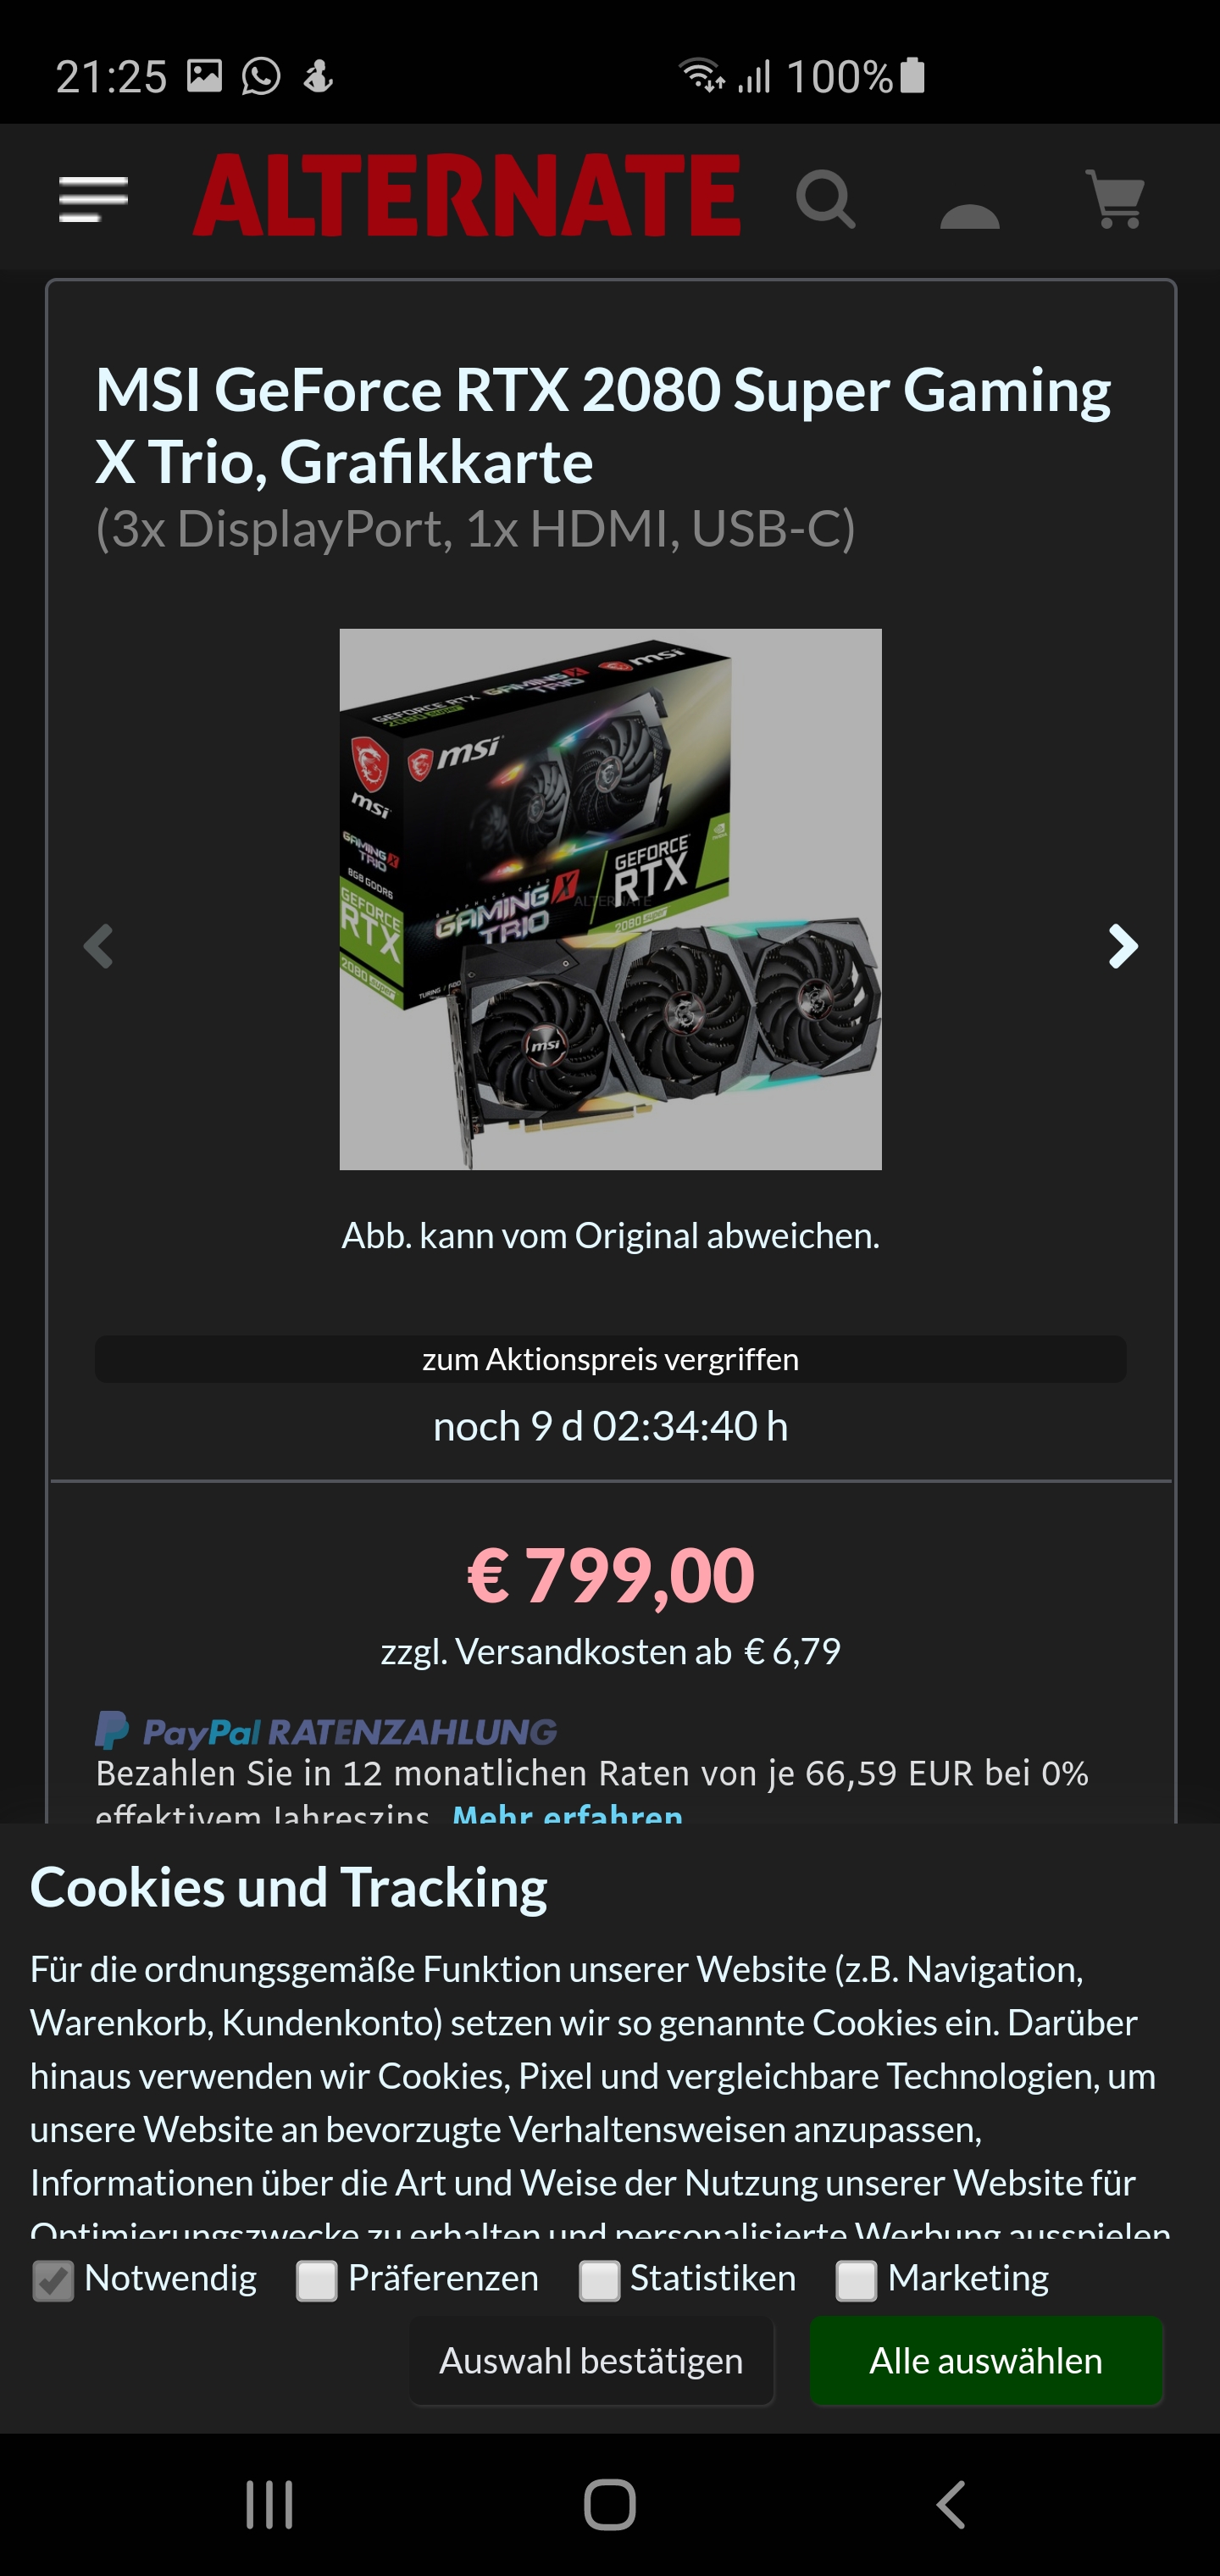Open Android recent apps button

pos(270,2505)
